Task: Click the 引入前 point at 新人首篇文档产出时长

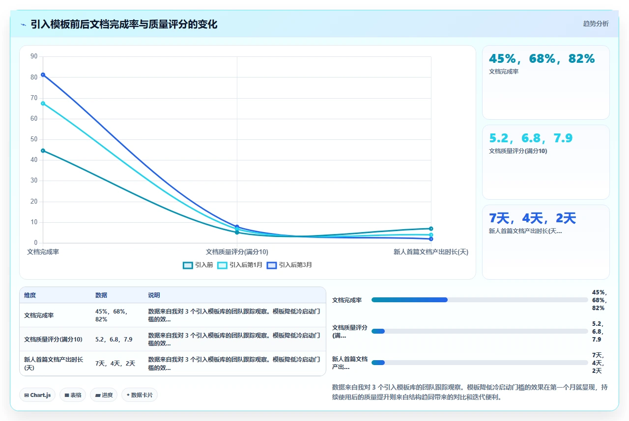Action: pyautogui.click(x=431, y=229)
